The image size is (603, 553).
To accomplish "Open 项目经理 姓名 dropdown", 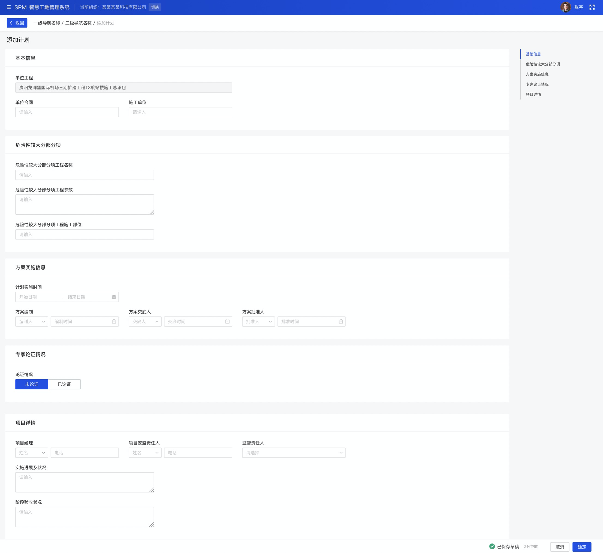I will [x=32, y=453].
